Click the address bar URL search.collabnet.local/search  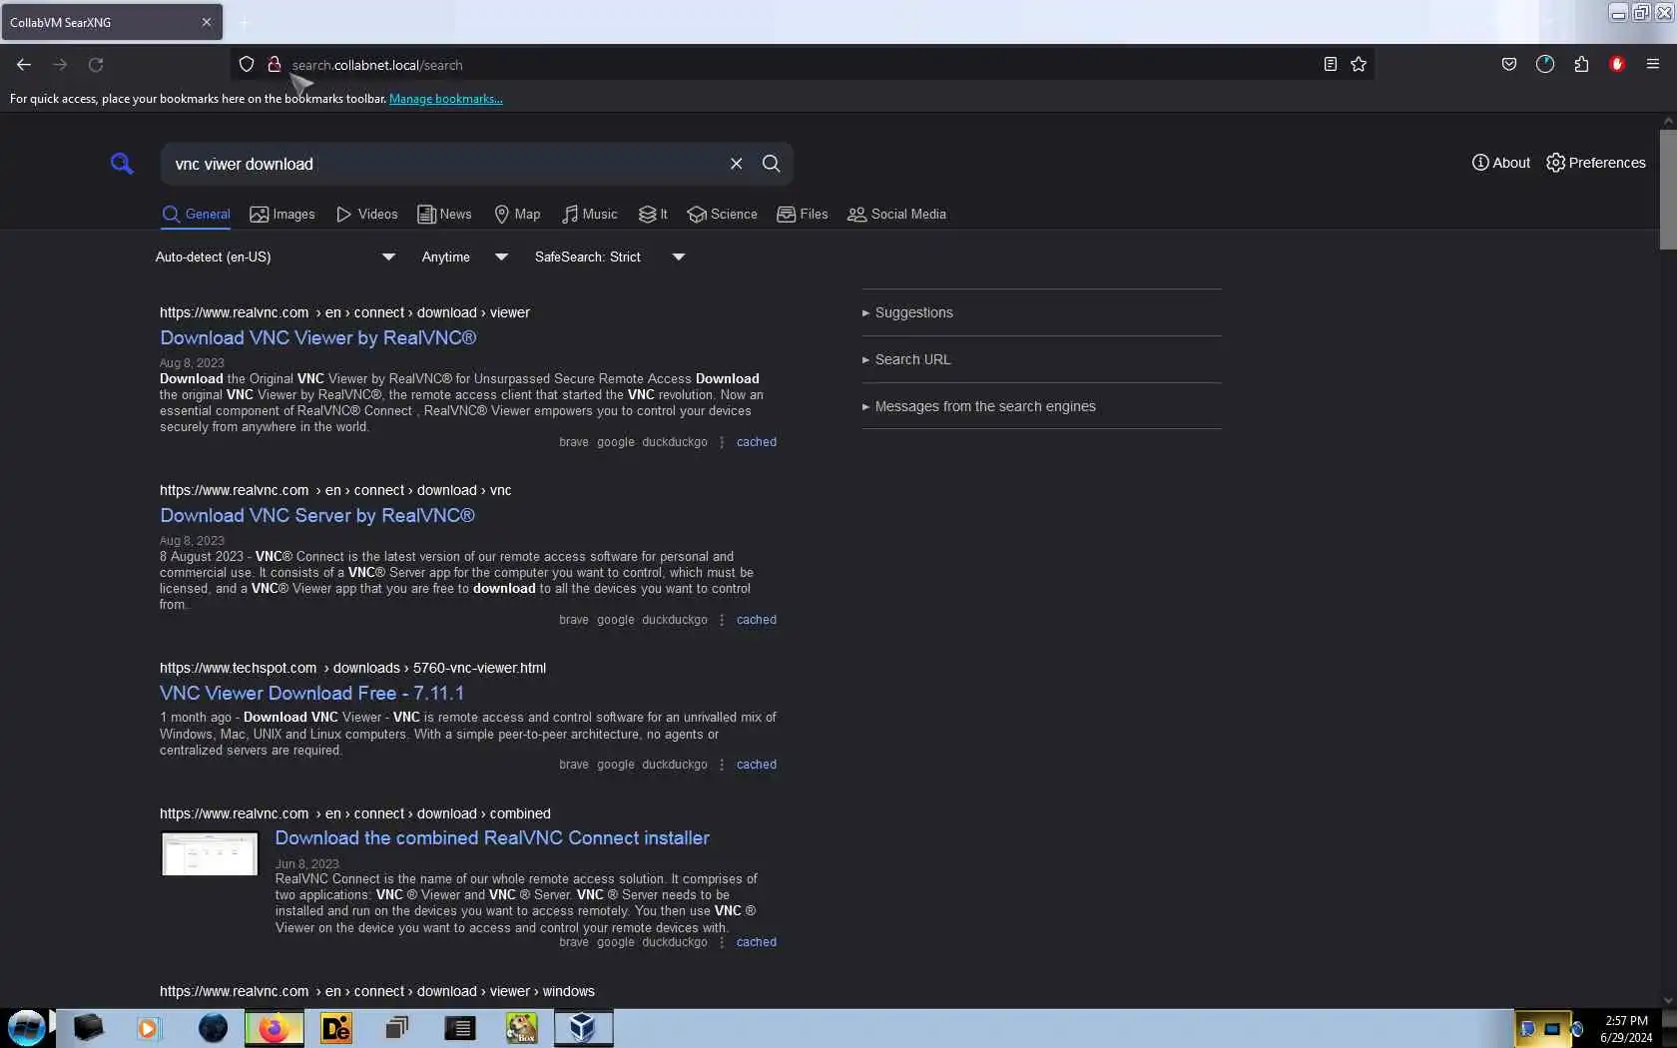click(377, 65)
